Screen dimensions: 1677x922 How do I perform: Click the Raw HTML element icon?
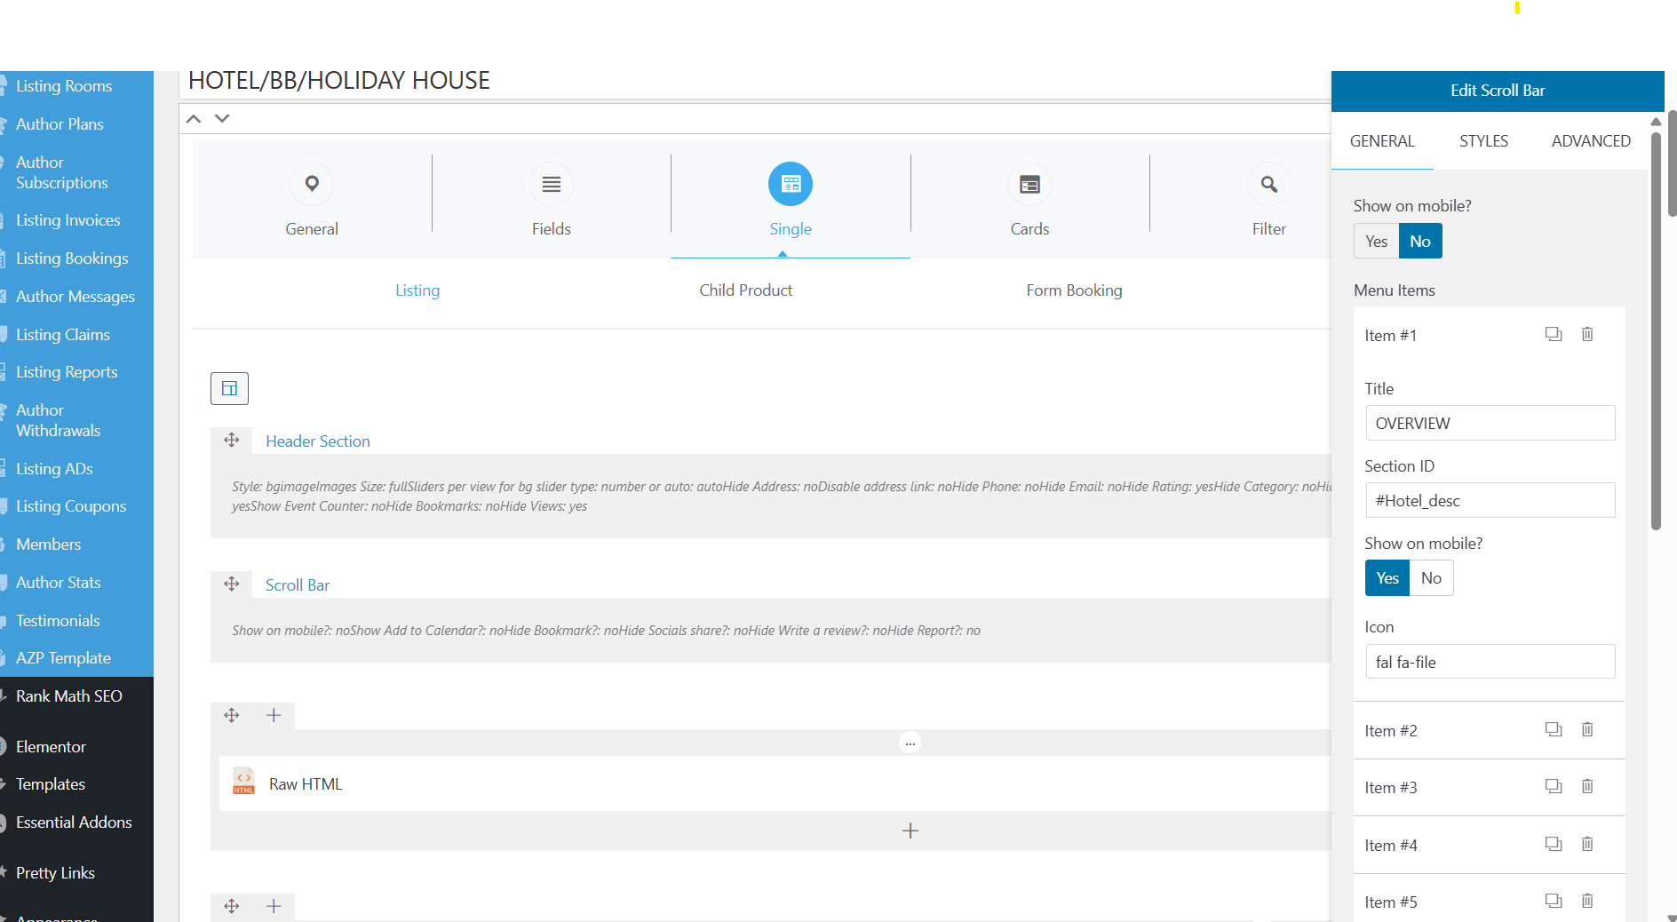pos(243,783)
